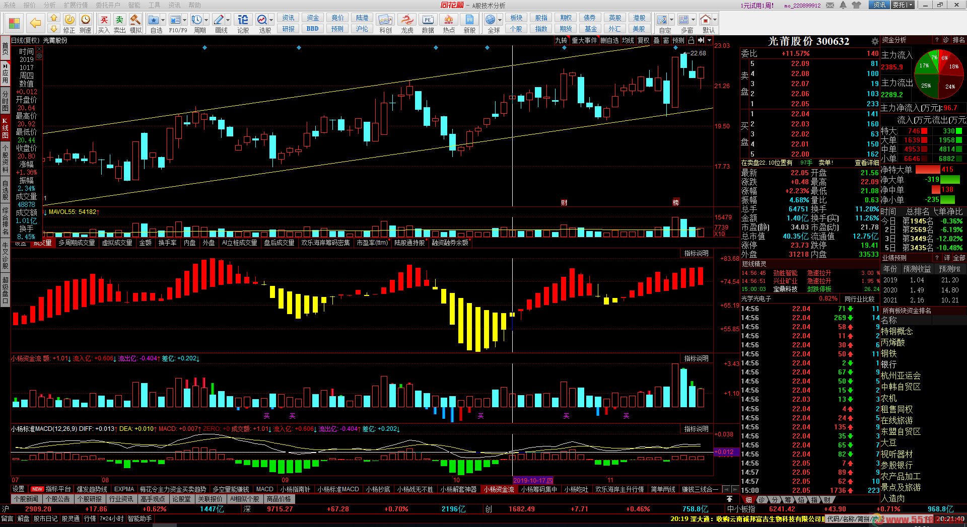This screenshot has height=527, width=967.
Task: Toggle 叠 overlay mode
Action: point(656,40)
